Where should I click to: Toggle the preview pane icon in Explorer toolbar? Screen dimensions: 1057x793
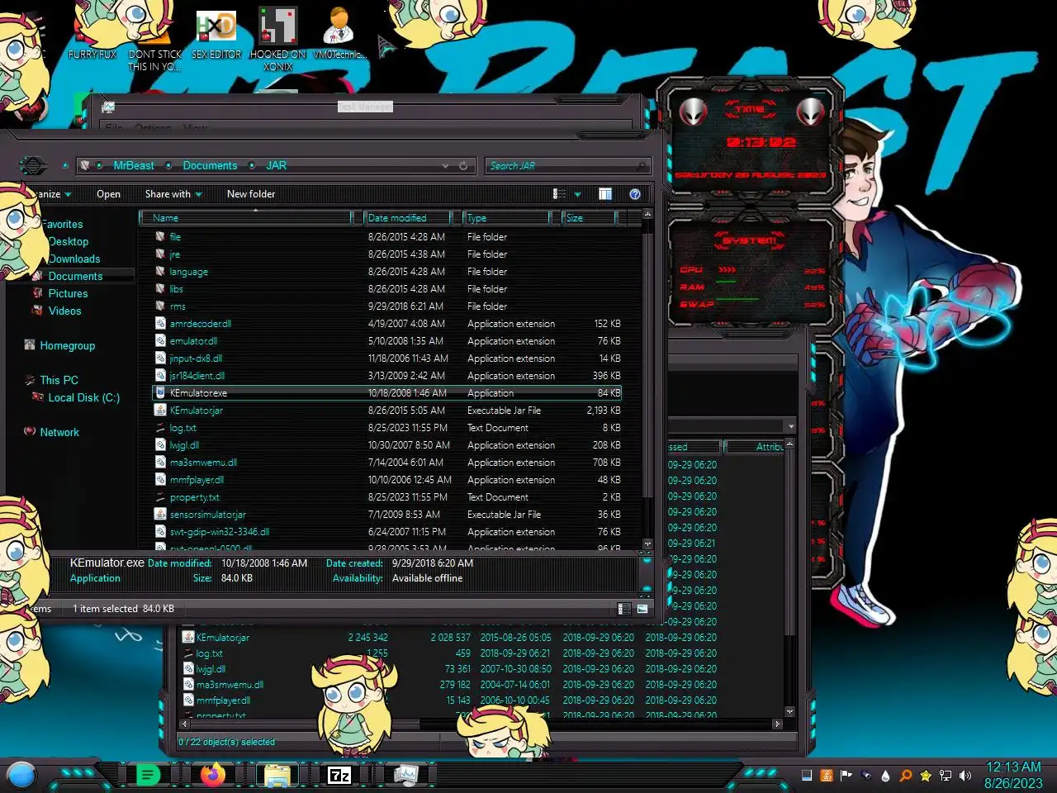[x=605, y=194]
